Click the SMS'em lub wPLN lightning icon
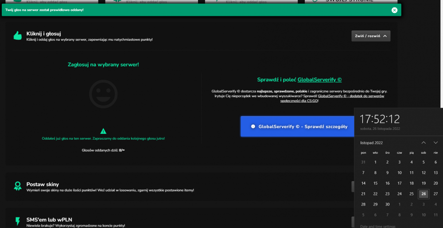 18,221
